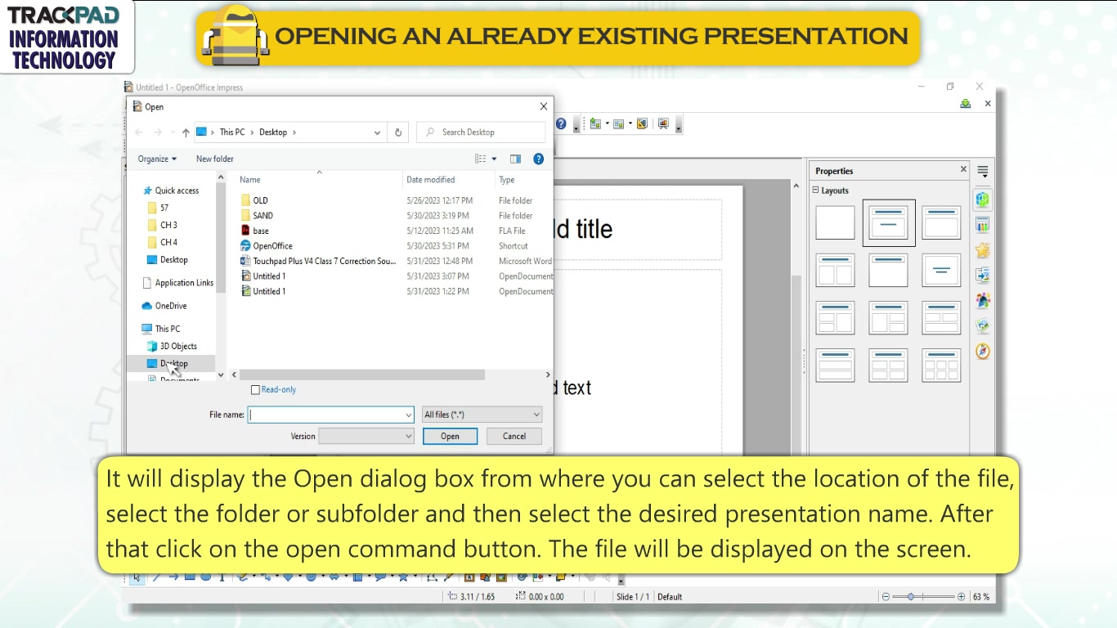Image resolution: width=1117 pixels, height=628 pixels.
Task: Expand the address bar path dropdown
Action: [377, 132]
